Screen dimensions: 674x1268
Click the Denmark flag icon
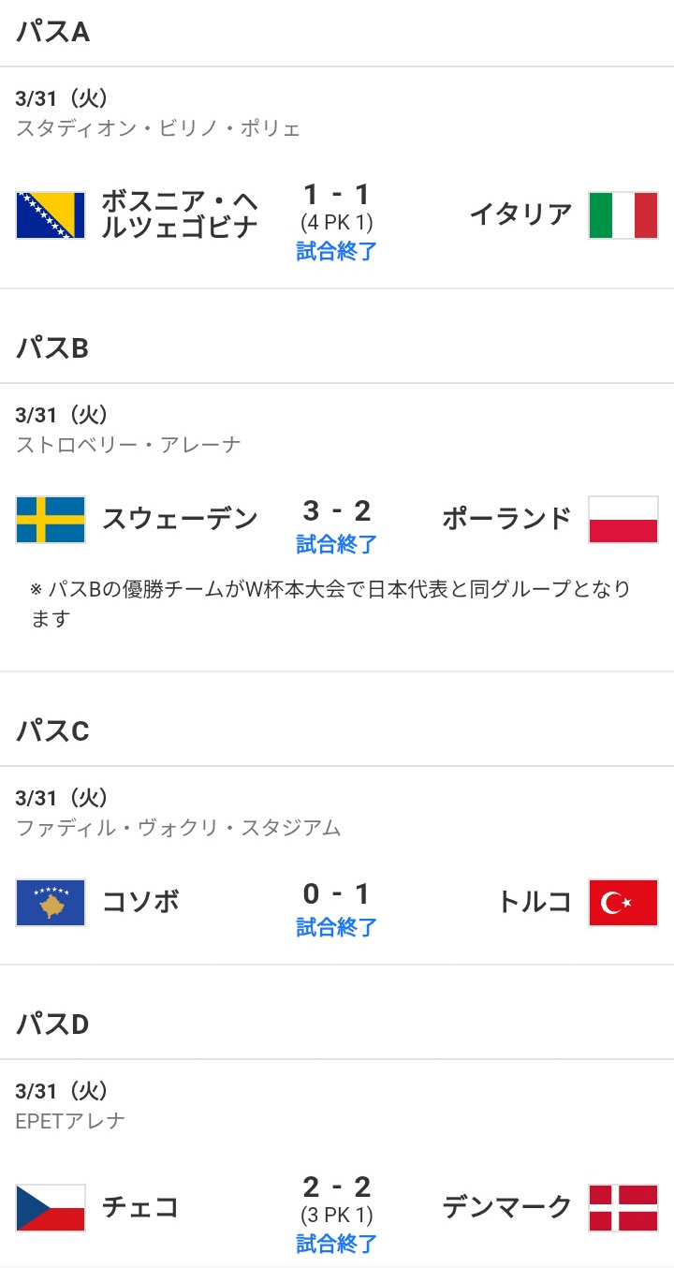coord(623,1207)
